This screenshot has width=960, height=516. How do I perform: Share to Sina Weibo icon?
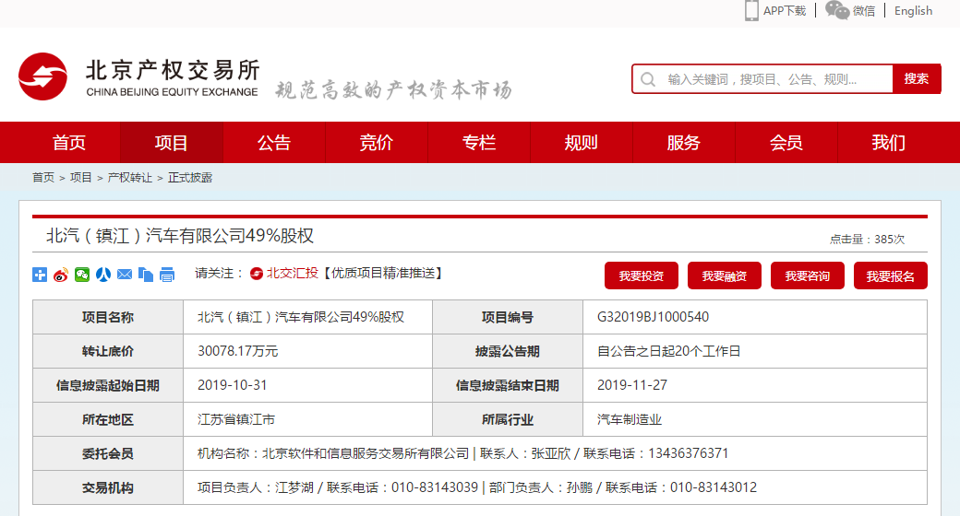[61, 275]
